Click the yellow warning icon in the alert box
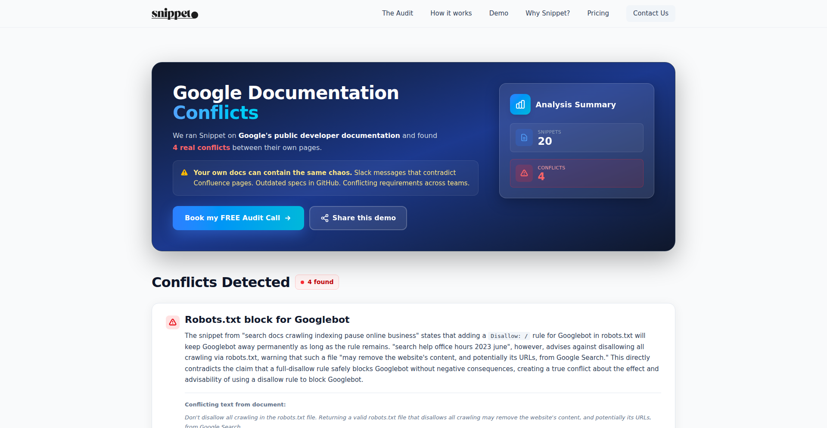The width and height of the screenshot is (827, 428). click(184, 172)
